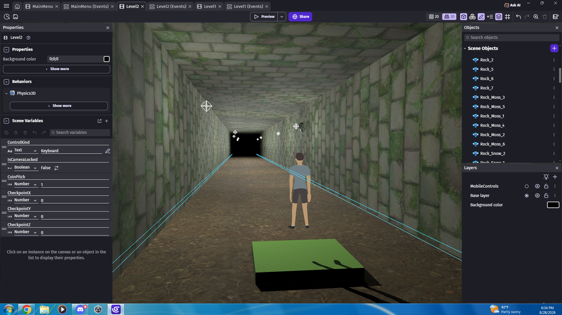Open ControlKind type dropdown

coord(25,150)
